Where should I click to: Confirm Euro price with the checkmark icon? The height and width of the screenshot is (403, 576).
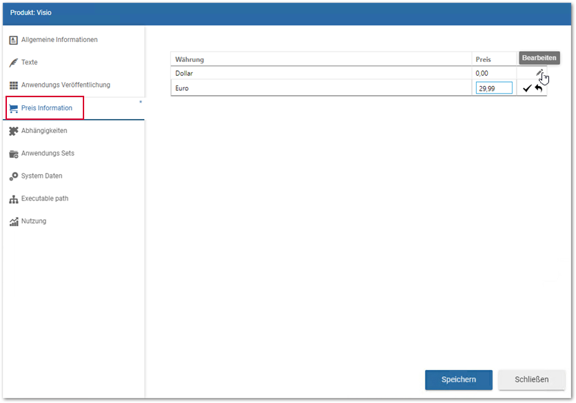[527, 88]
